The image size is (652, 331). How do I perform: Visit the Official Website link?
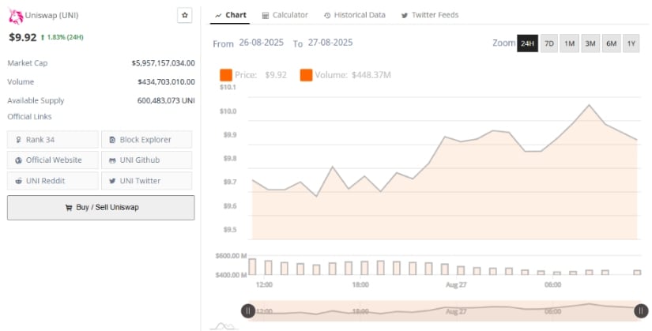click(53, 160)
